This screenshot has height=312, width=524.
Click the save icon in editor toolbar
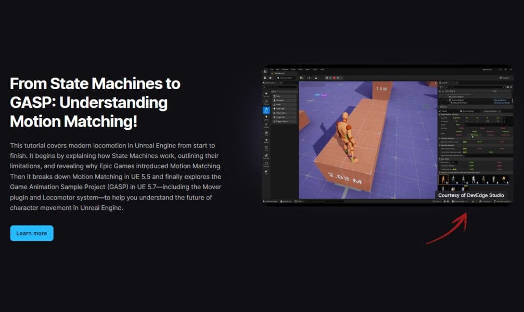(265, 78)
